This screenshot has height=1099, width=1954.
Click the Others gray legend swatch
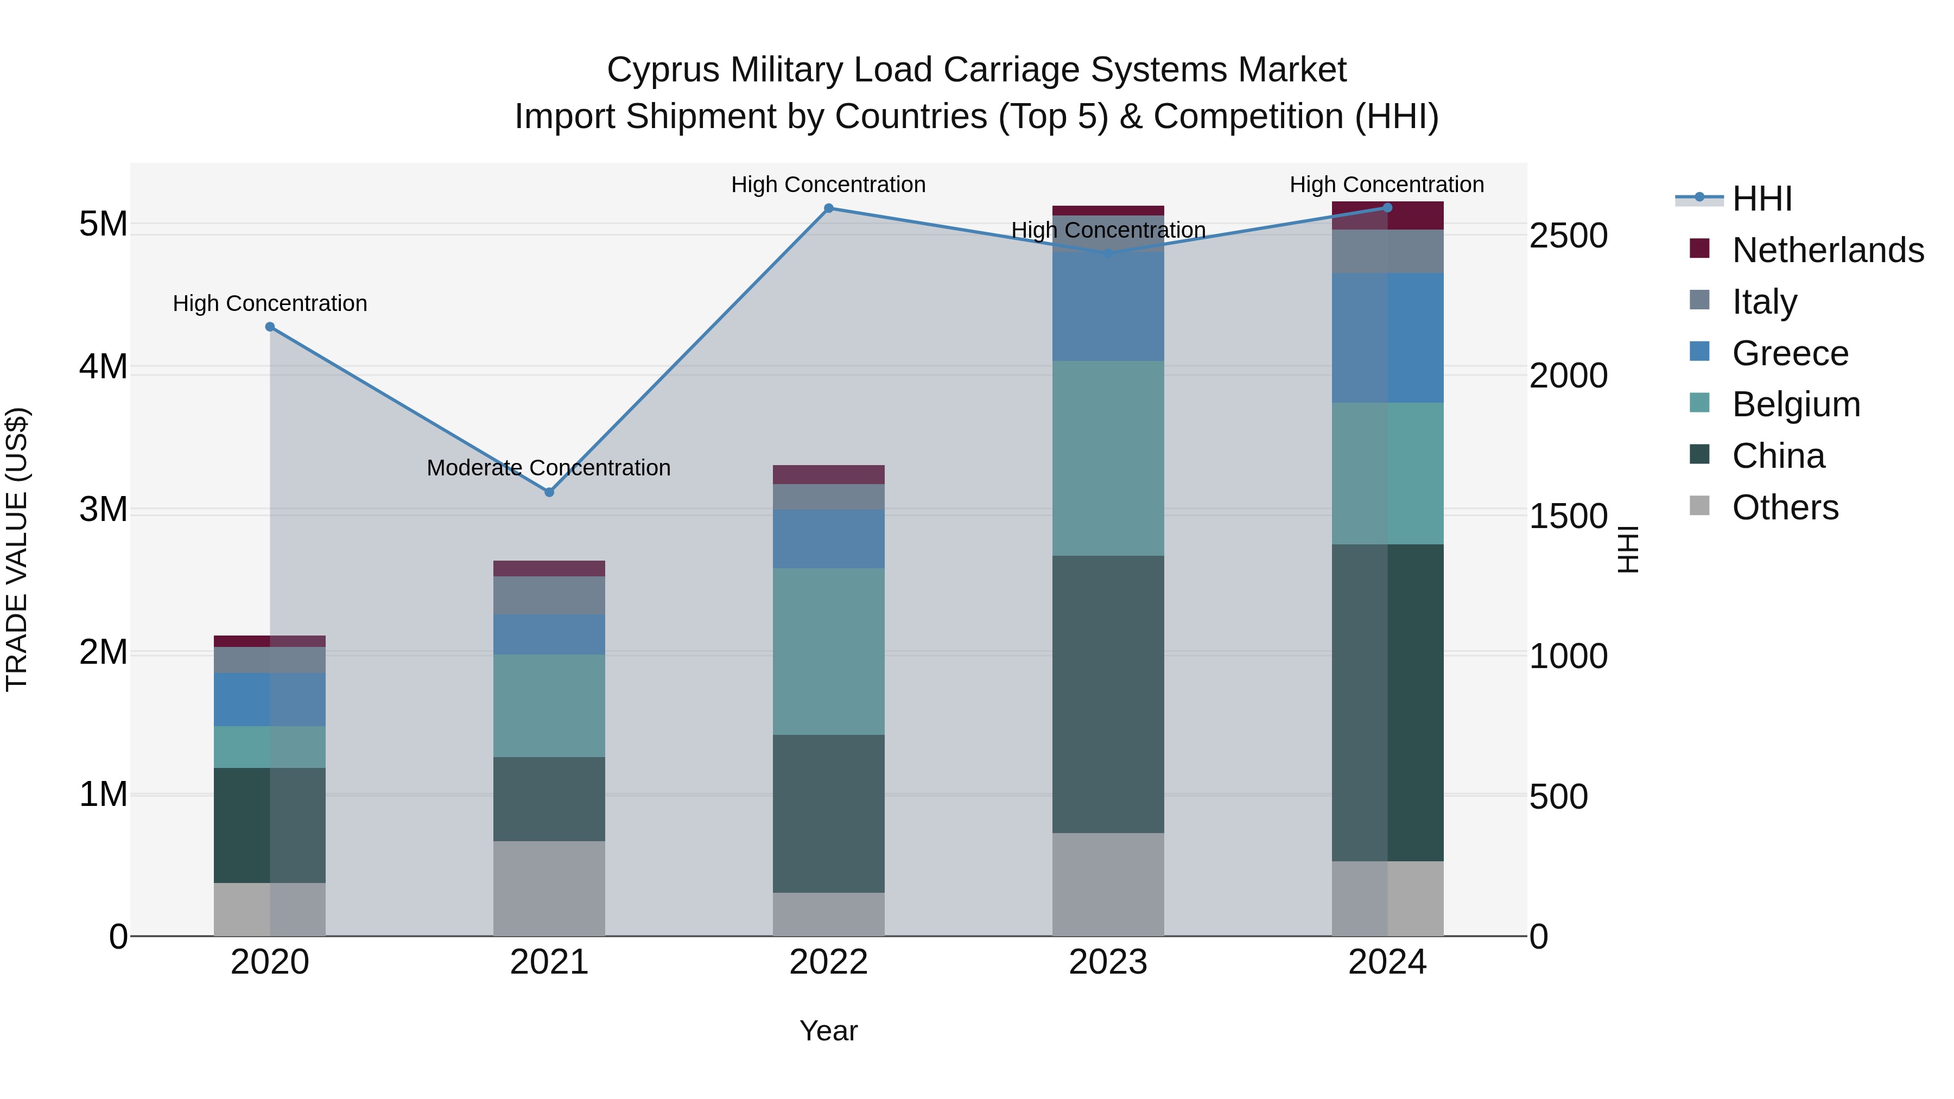click(x=1700, y=506)
